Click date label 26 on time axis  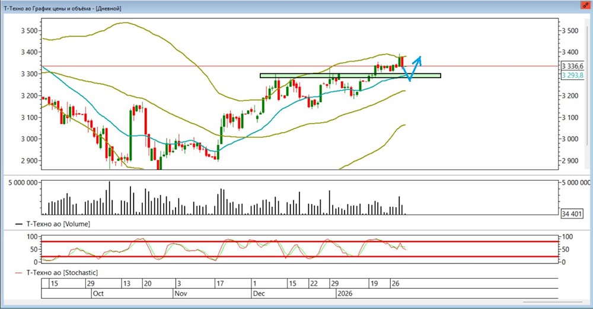(x=396, y=284)
